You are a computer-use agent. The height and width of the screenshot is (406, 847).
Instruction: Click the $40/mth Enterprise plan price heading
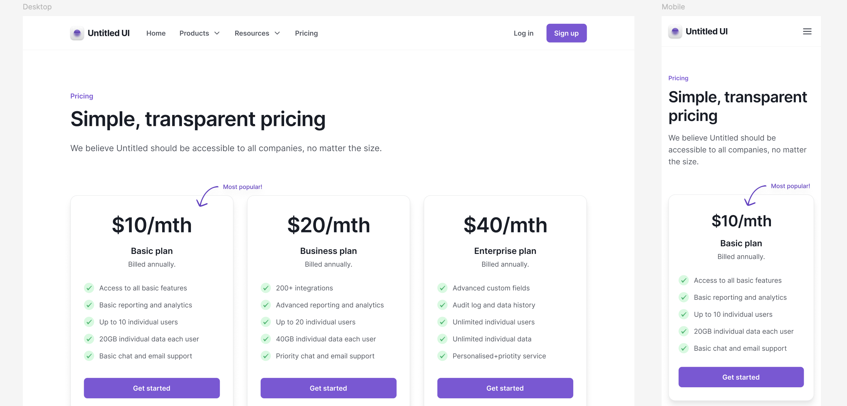[x=505, y=225]
